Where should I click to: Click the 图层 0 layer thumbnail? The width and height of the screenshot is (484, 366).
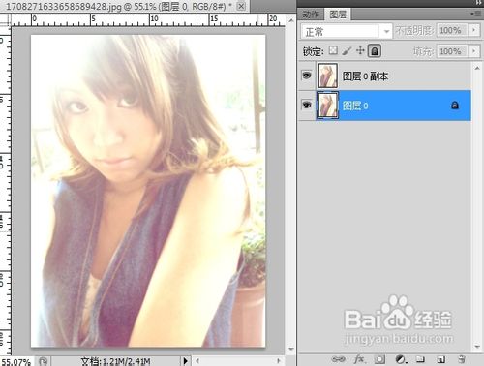pos(327,105)
